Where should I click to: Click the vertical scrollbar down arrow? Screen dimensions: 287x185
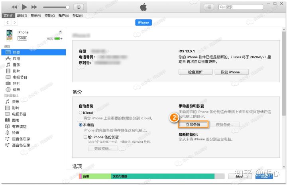[x=284, y=167]
